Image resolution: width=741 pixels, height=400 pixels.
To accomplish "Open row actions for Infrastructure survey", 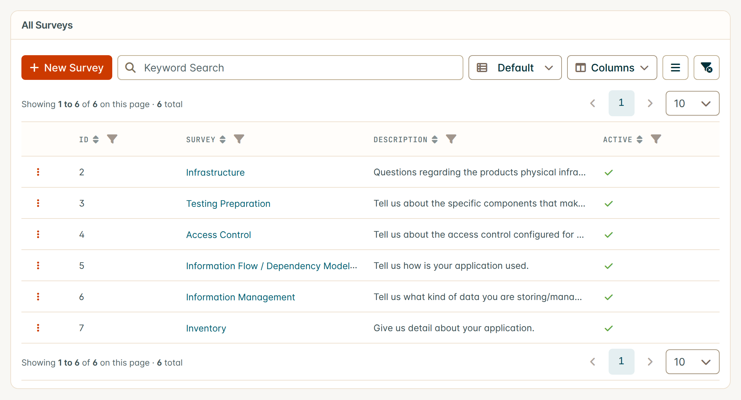I will click(38, 172).
